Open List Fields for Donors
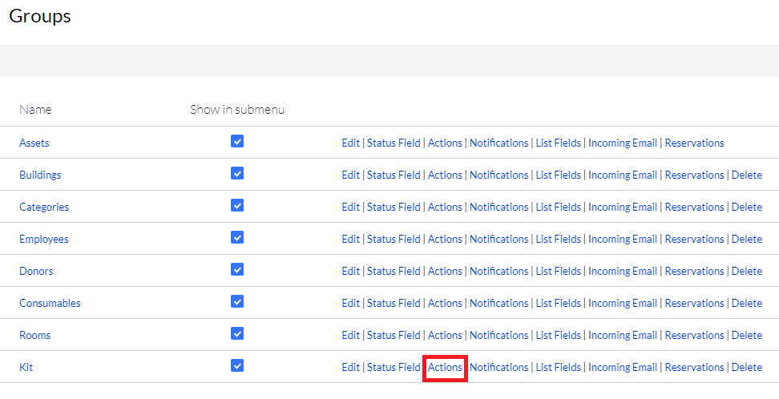779x399 pixels. click(x=558, y=271)
